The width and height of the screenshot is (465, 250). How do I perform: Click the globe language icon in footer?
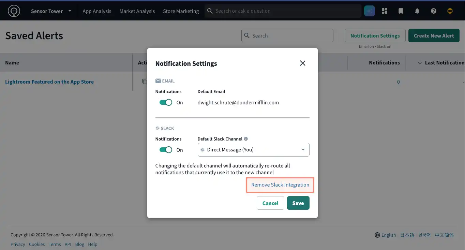click(x=377, y=235)
